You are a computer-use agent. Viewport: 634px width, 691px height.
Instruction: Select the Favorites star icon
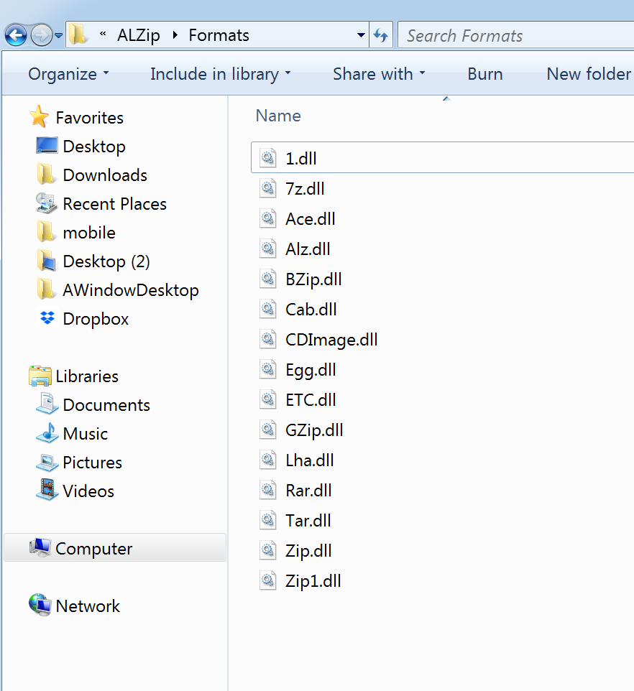coord(40,117)
